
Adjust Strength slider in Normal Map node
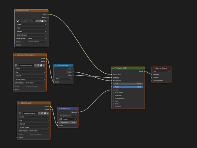(x=68, y=123)
